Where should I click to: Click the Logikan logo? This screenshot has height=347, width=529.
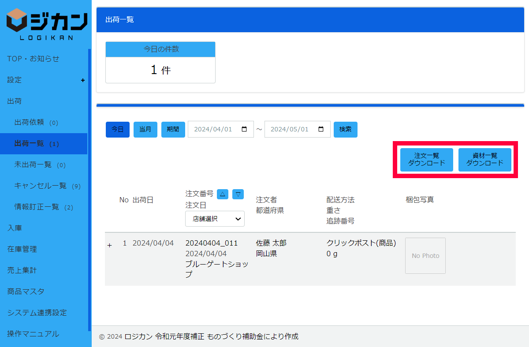[x=46, y=24]
